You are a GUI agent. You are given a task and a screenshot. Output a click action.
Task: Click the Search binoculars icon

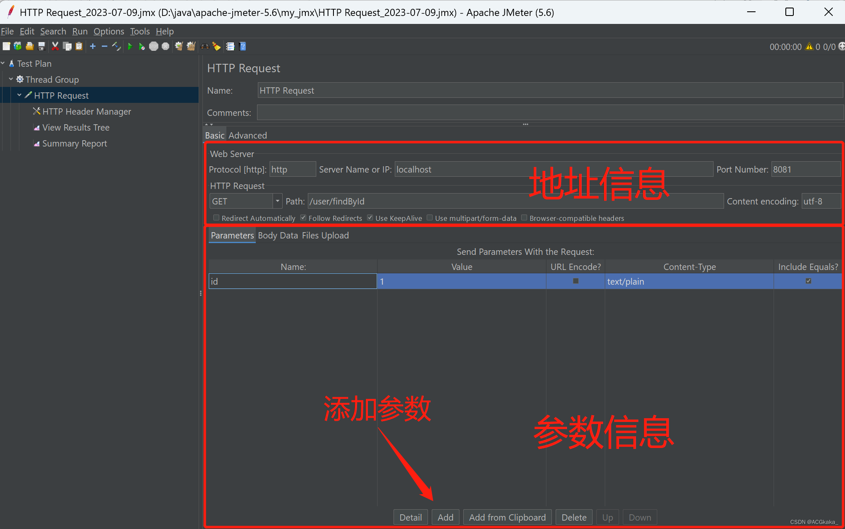pyautogui.click(x=205, y=46)
